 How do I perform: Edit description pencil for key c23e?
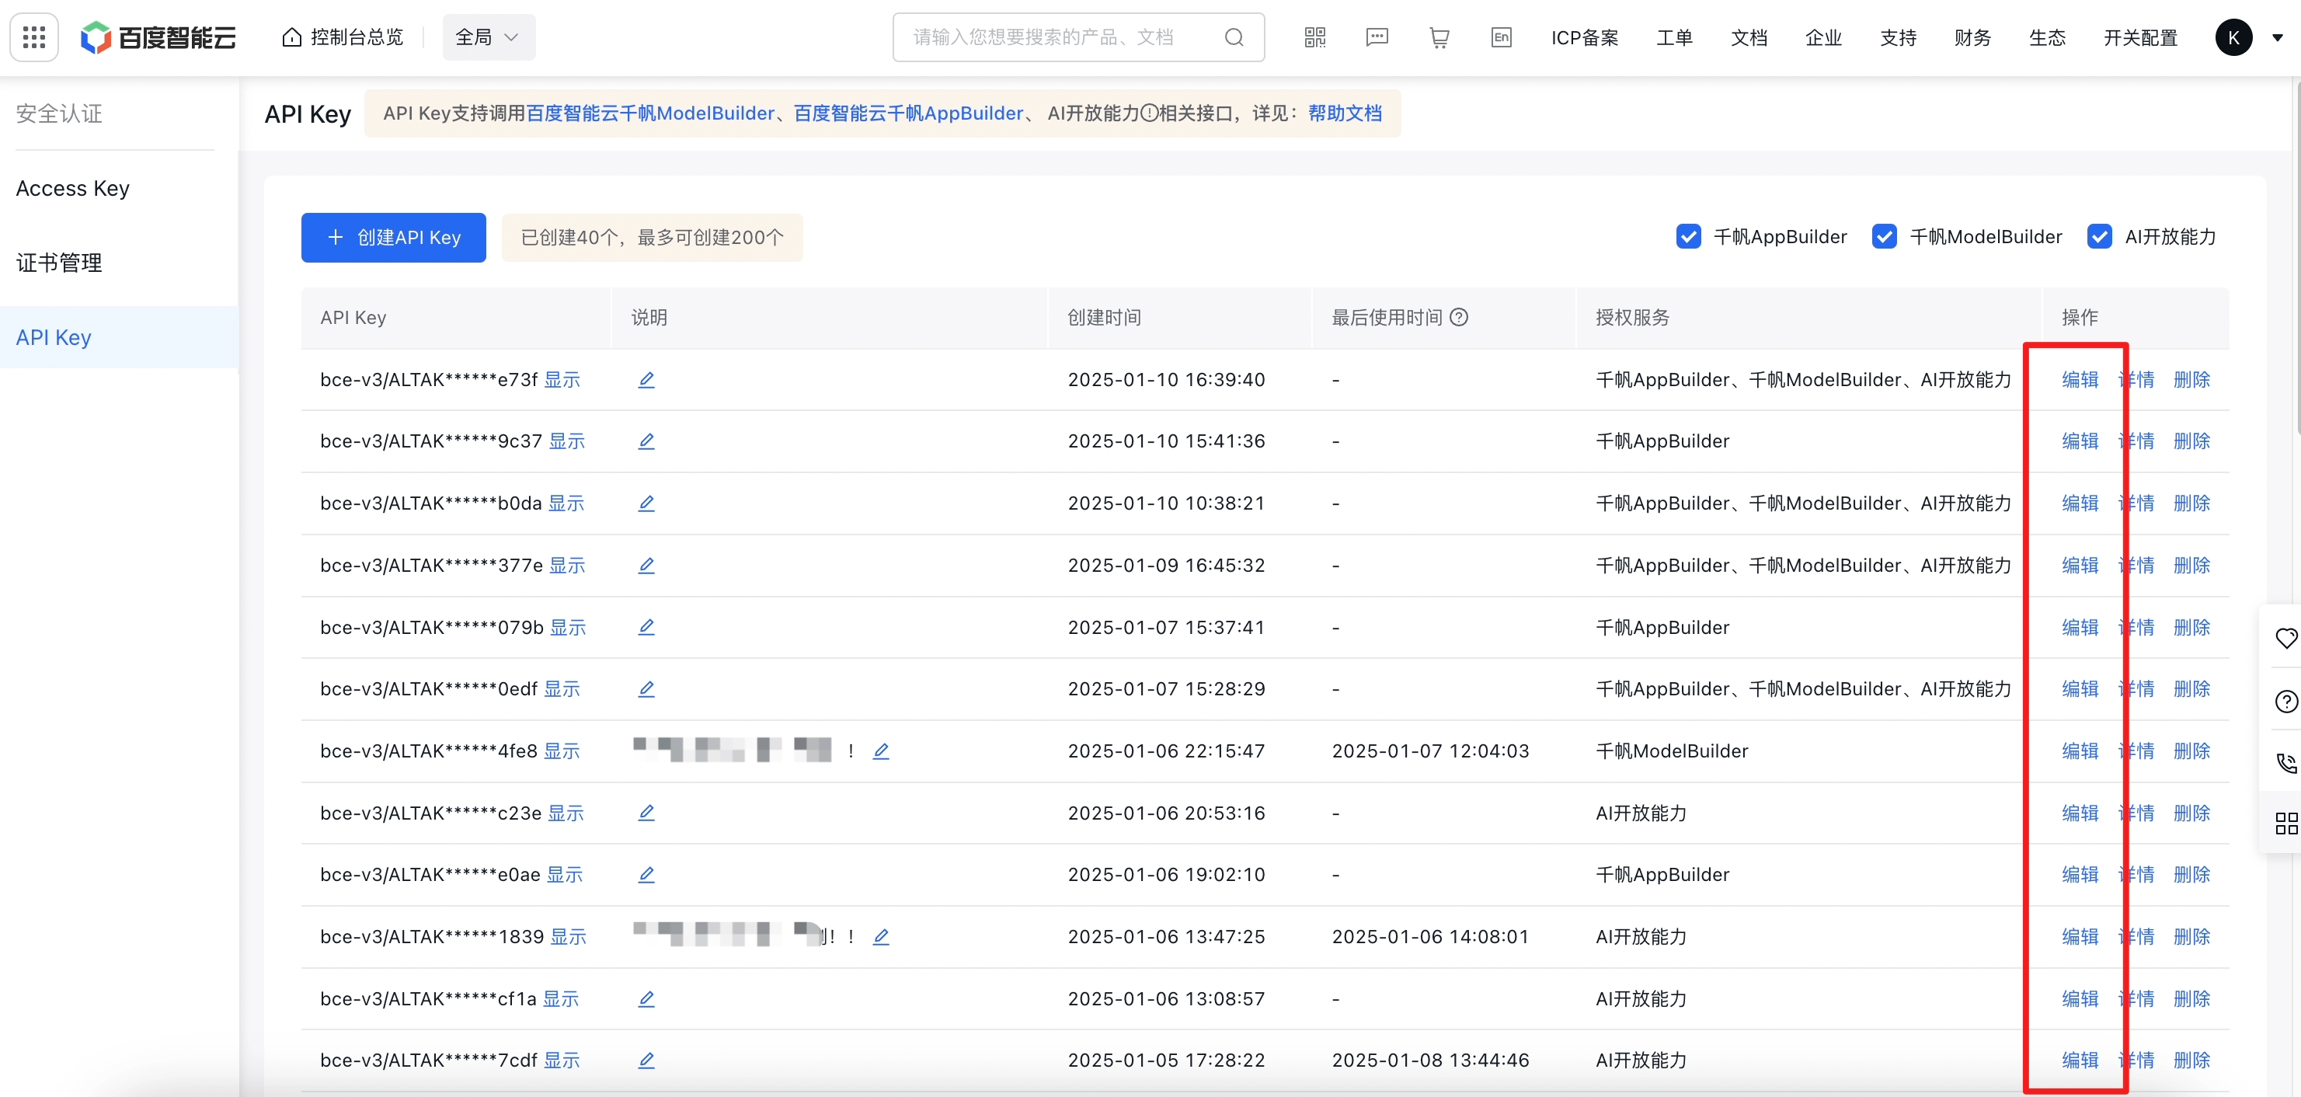click(x=646, y=813)
